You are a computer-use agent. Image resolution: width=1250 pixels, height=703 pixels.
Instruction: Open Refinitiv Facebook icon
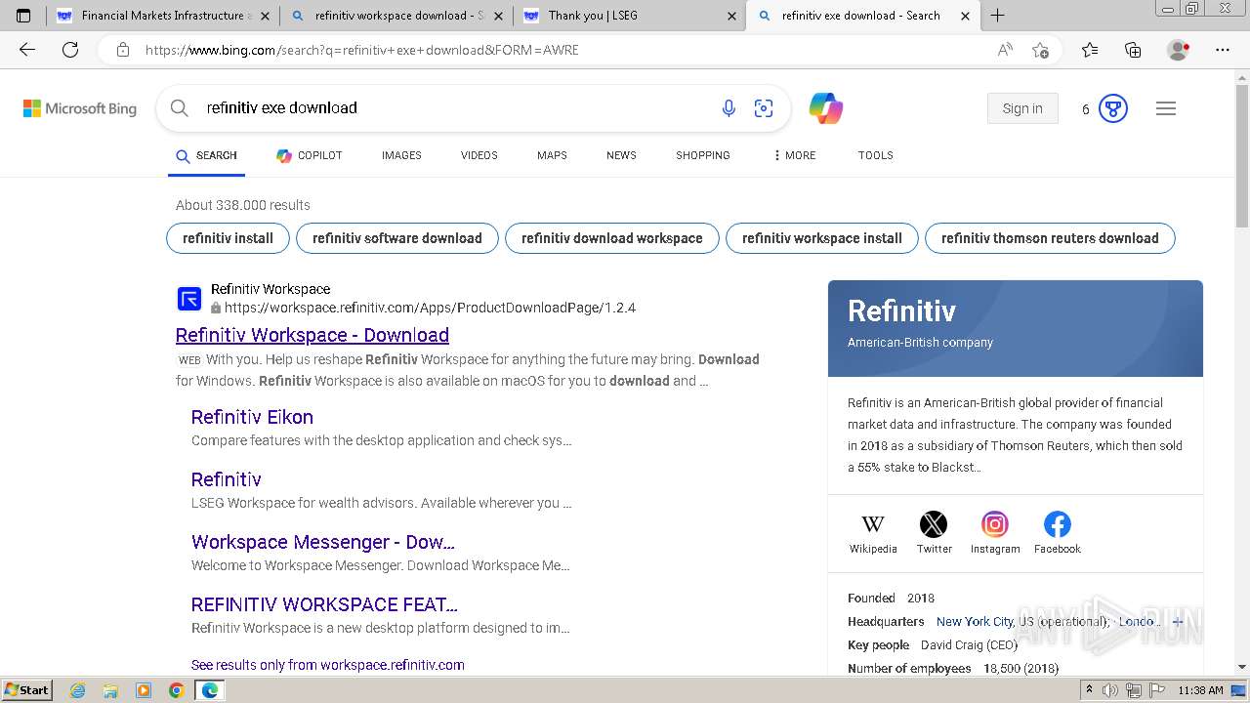point(1057,525)
